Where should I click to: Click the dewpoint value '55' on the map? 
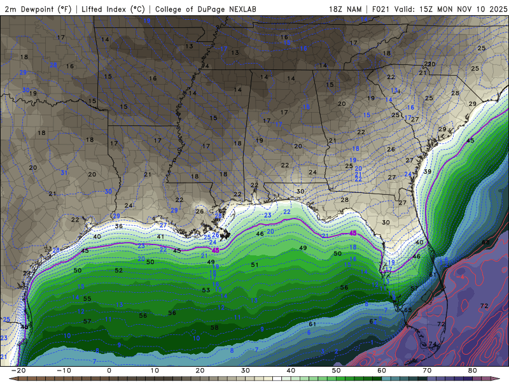click(x=87, y=299)
